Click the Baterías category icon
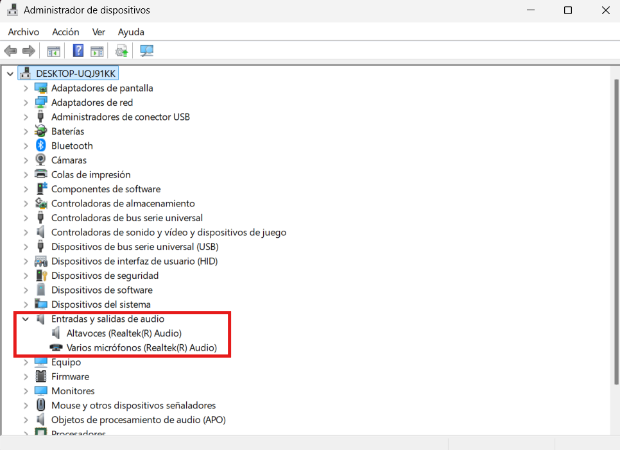 pos(40,131)
